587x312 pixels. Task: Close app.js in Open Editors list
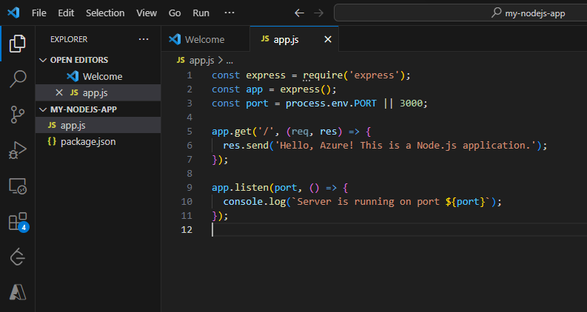(x=59, y=92)
